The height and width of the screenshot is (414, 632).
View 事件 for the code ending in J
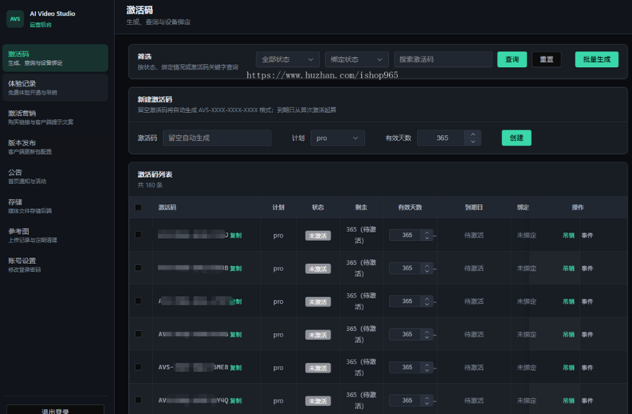[x=587, y=236]
